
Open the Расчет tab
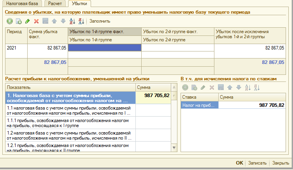[x=55, y=4]
